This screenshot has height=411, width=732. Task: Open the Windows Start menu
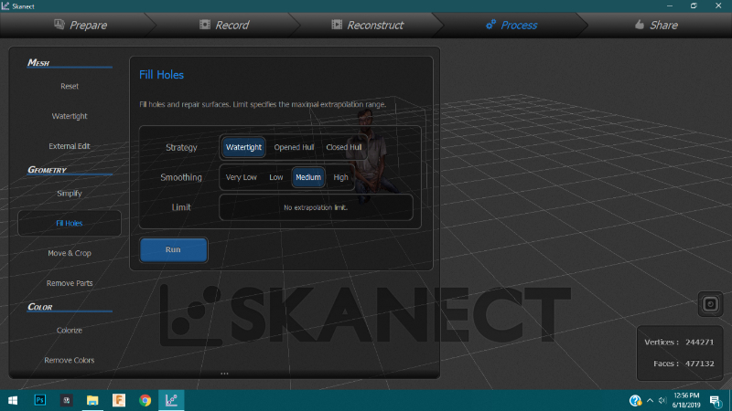coord(13,400)
